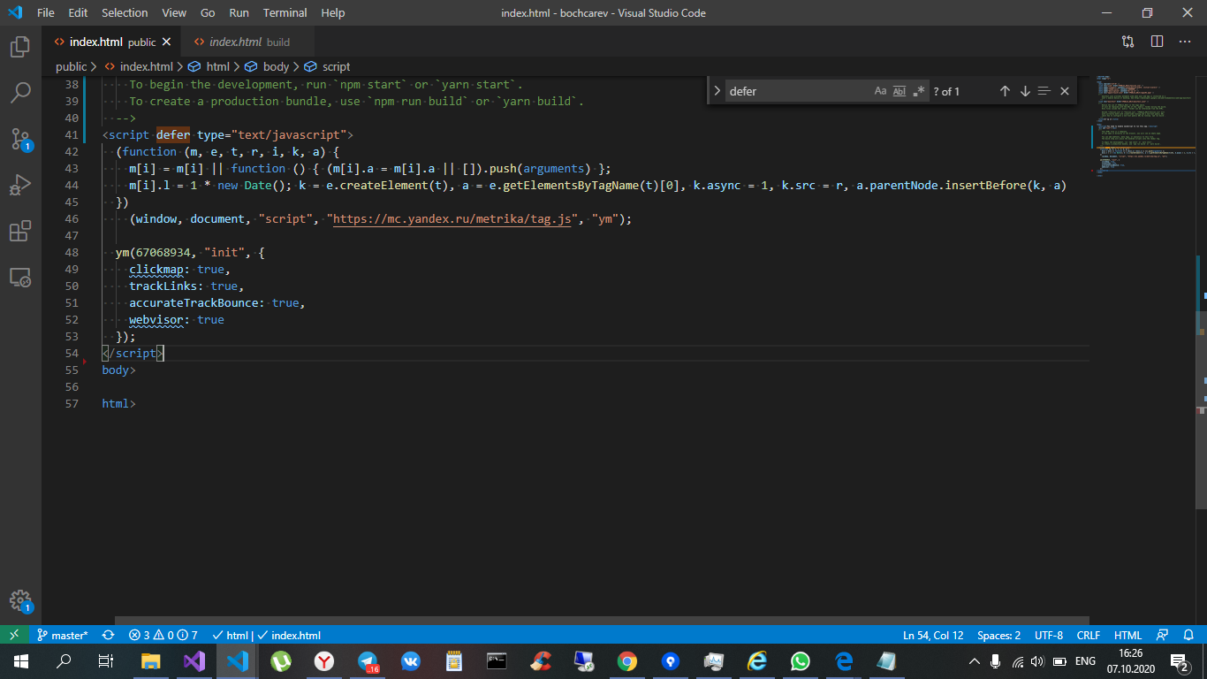
Task: Open Remote Explorer view
Action: (20, 278)
